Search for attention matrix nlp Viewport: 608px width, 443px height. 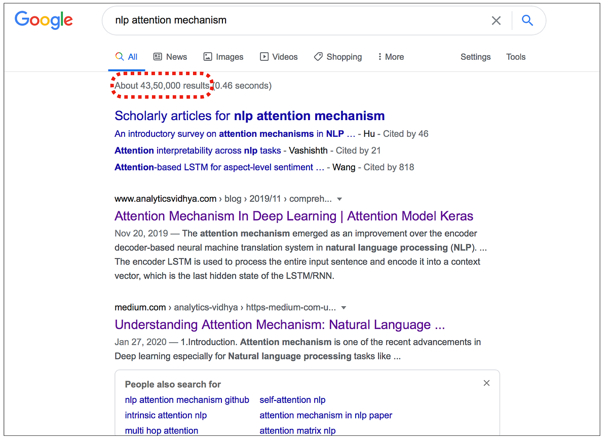click(297, 430)
